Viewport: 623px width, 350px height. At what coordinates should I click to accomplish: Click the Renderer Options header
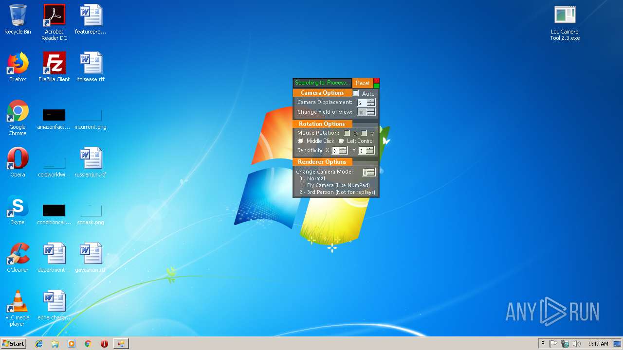[x=322, y=162]
